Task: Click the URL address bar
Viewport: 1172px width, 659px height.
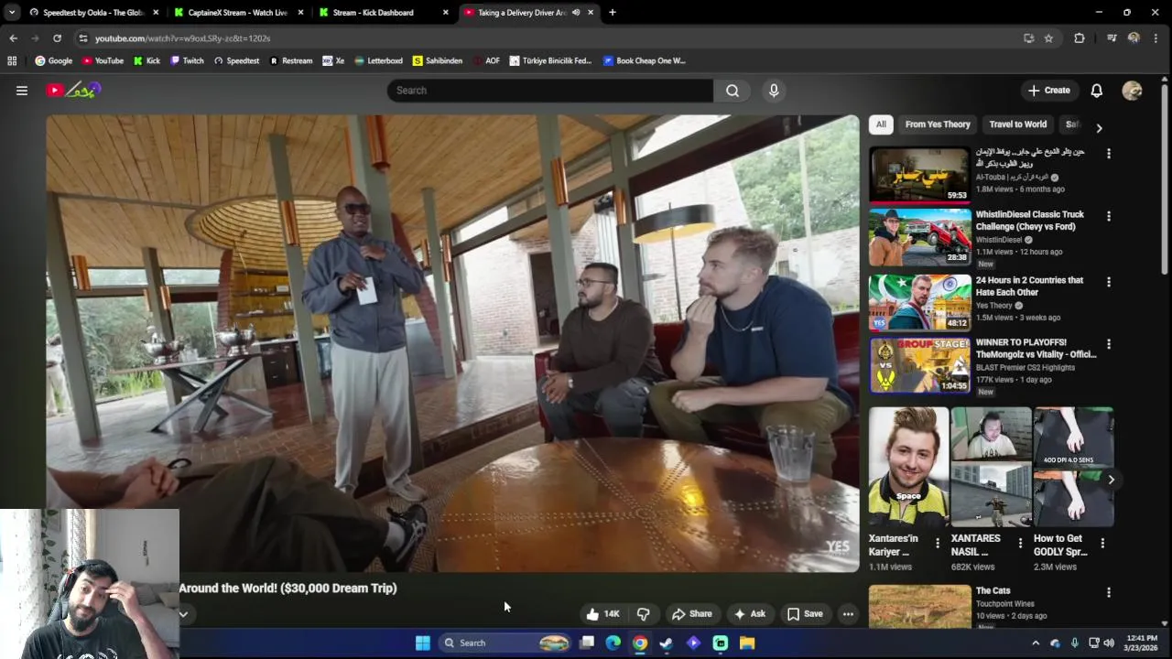Action: click(x=549, y=38)
